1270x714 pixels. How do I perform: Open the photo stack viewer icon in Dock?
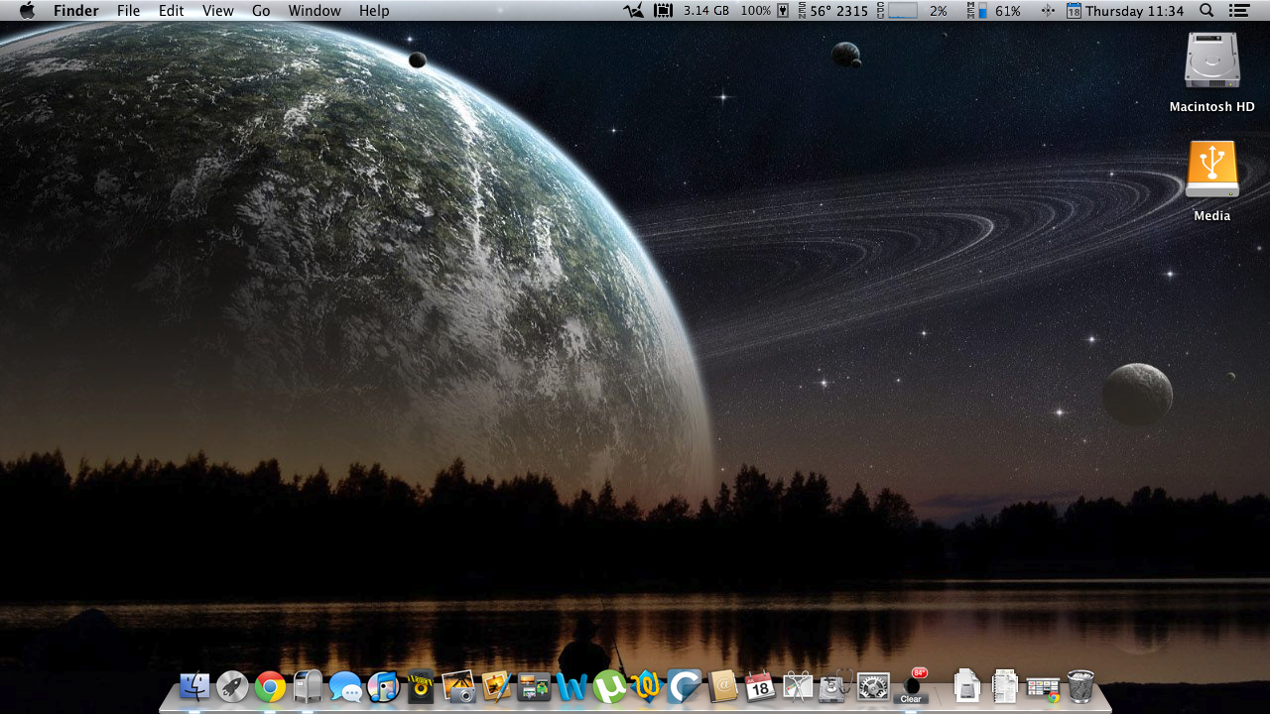click(x=534, y=686)
